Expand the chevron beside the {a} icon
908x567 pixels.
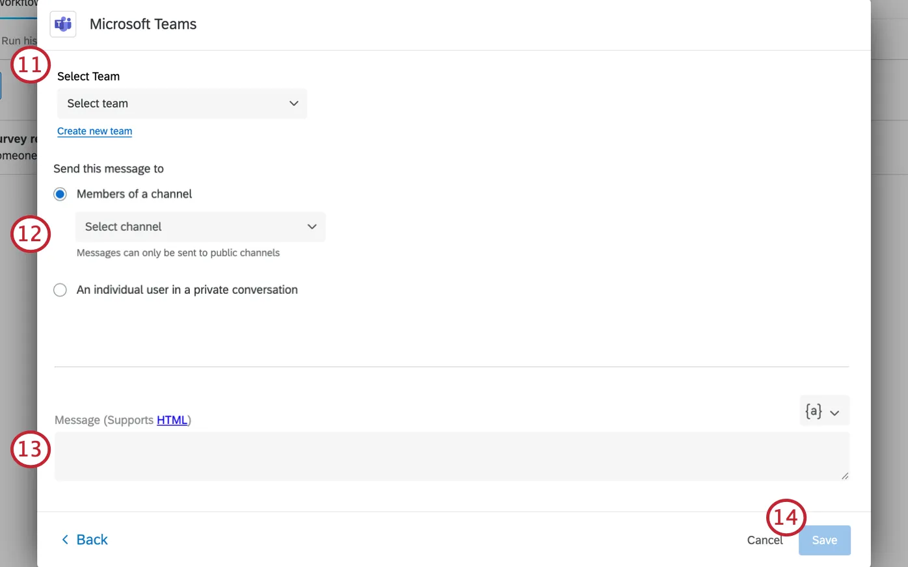click(x=835, y=413)
